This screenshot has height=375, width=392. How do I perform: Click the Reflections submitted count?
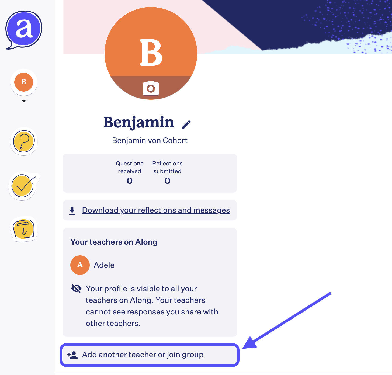[x=167, y=180]
